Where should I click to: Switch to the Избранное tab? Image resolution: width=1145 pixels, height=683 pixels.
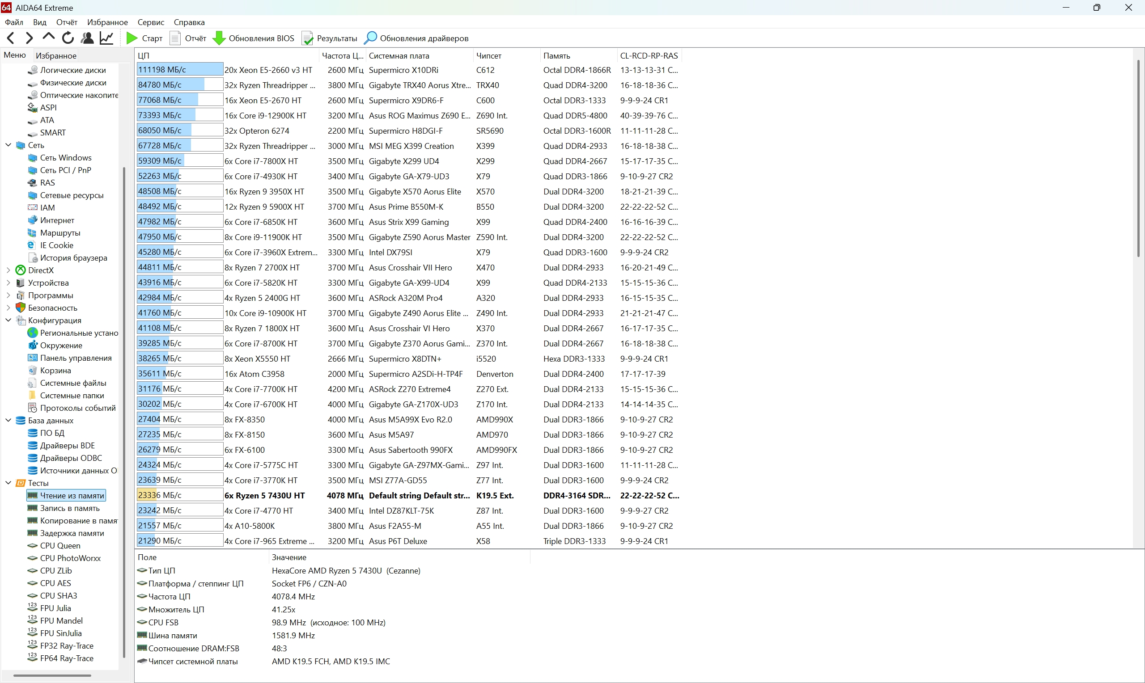click(56, 55)
